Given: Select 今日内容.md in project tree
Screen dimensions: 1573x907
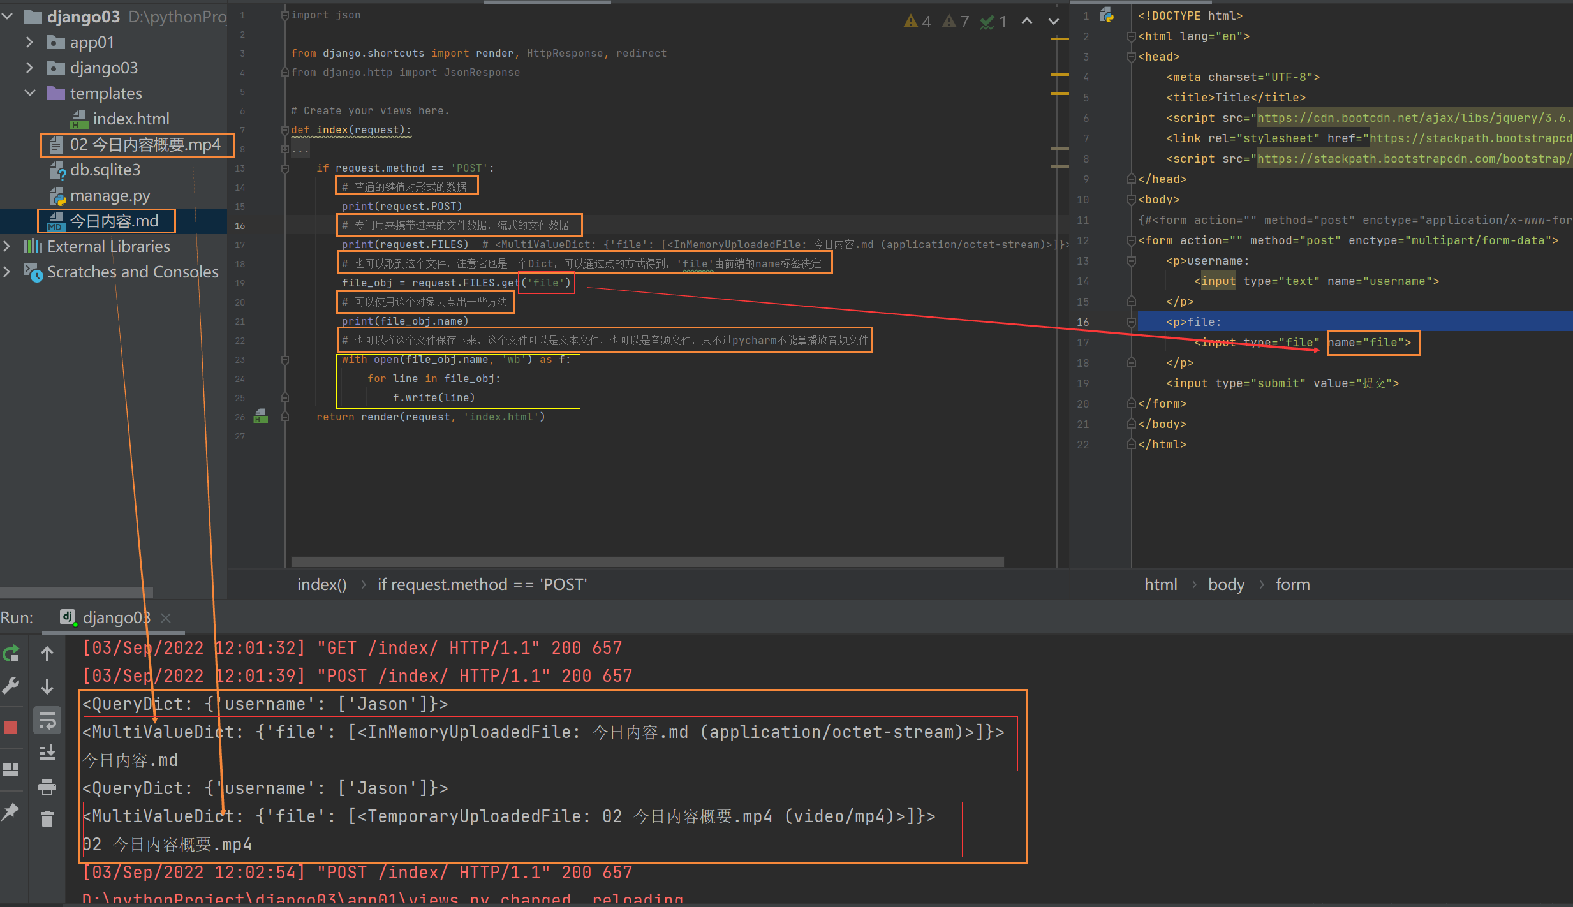Looking at the screenshot, I should pos(114,221).
